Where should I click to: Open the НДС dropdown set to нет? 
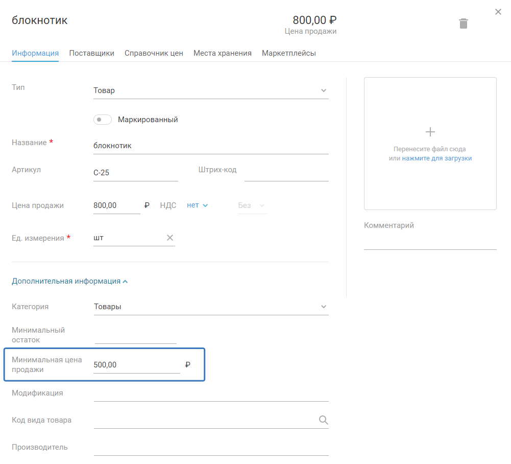click(197, 205)
